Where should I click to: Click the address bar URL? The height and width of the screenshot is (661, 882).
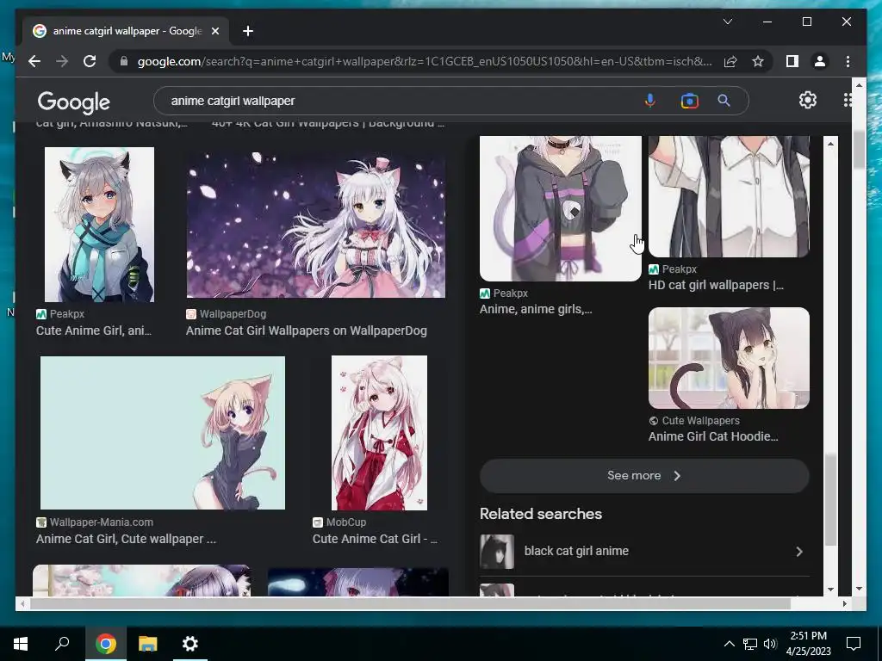[425, 61]
